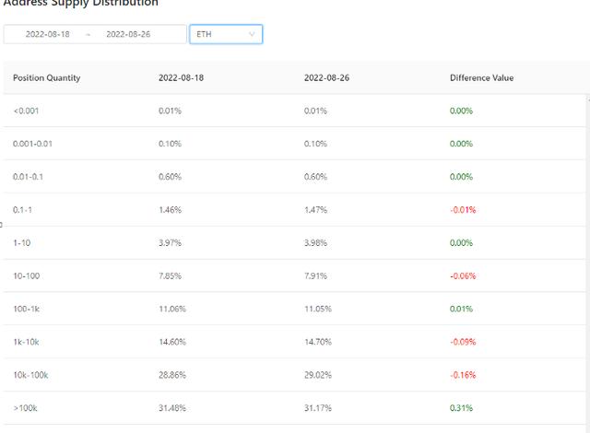
Task: Click the 11.06% value in 100-1k row
Action: click(172, 309)
